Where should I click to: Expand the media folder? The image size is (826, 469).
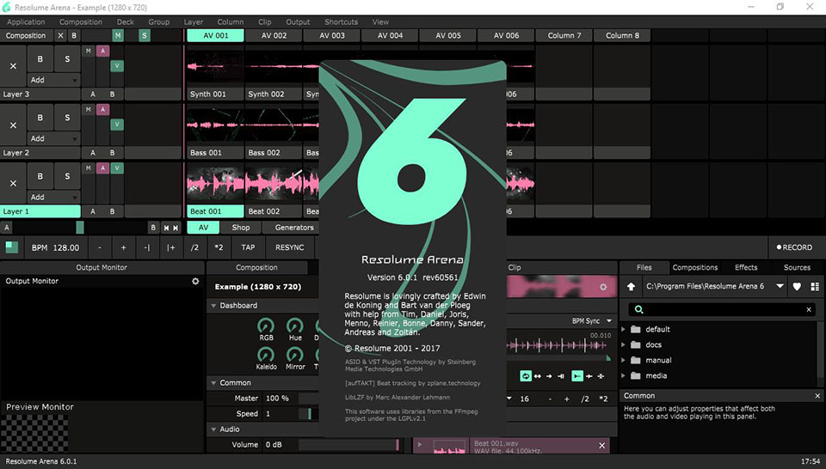pyautogui.click(x=624, y=376)
